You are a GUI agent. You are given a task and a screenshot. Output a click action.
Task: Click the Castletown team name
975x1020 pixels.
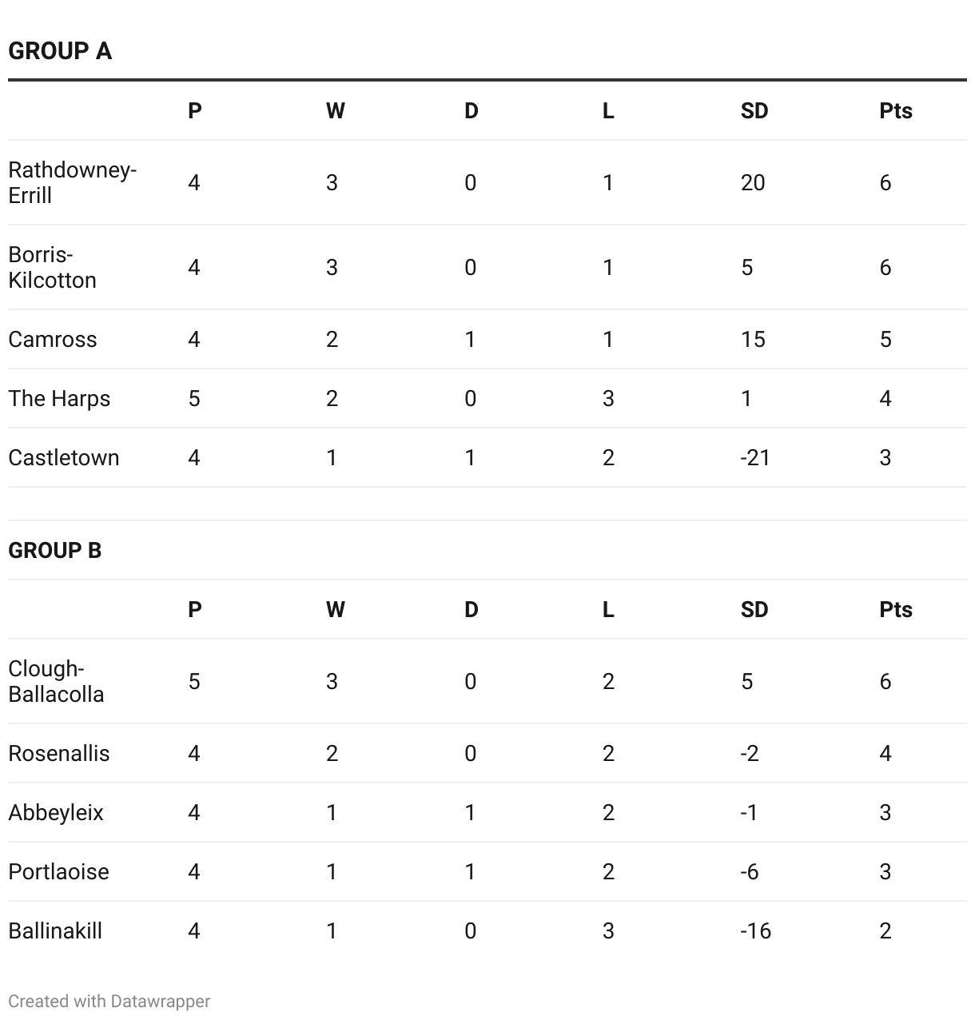pos(64,457)
